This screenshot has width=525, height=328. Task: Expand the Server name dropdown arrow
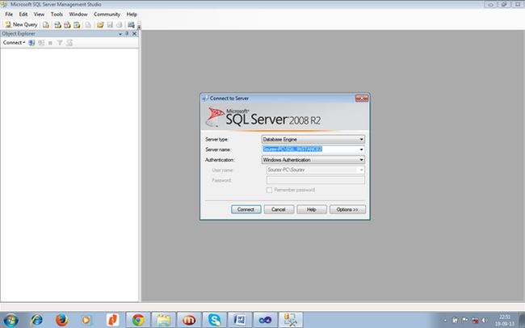point(361,149)
